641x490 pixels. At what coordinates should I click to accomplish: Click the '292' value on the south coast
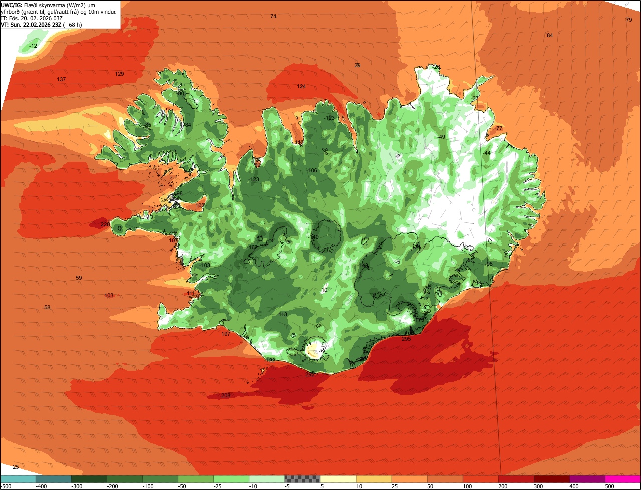click(310, 374)
